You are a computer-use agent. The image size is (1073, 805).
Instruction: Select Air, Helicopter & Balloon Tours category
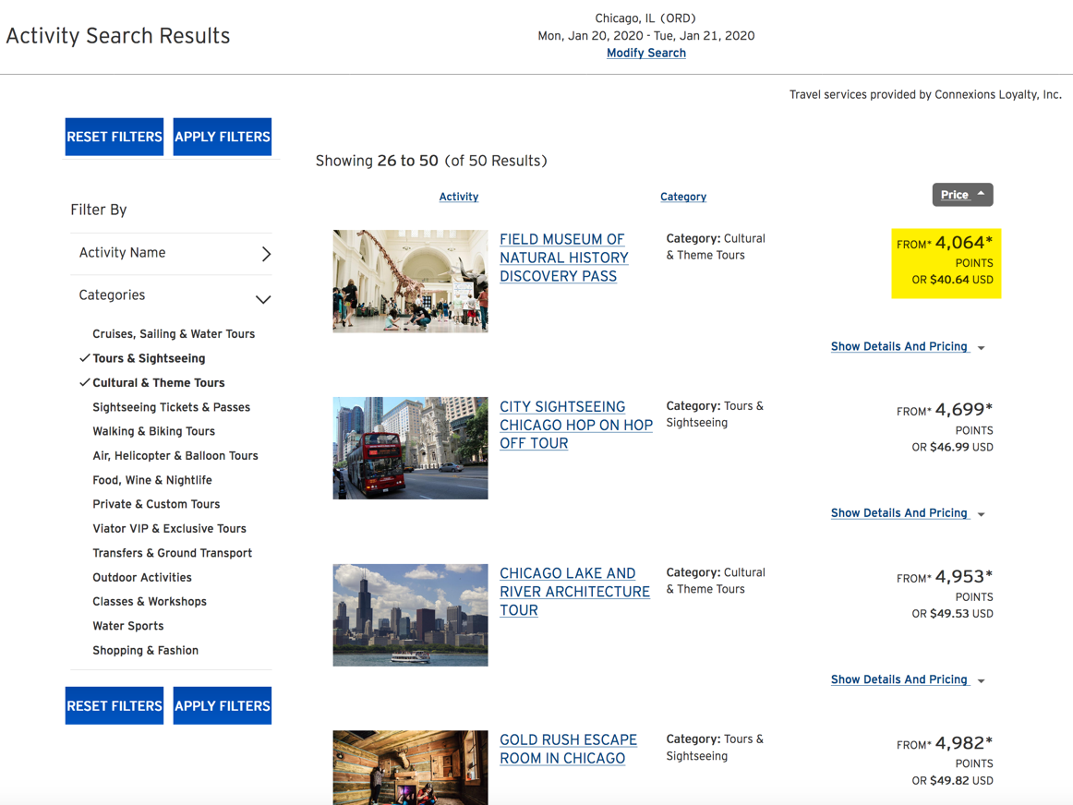[x=175, y=455]
